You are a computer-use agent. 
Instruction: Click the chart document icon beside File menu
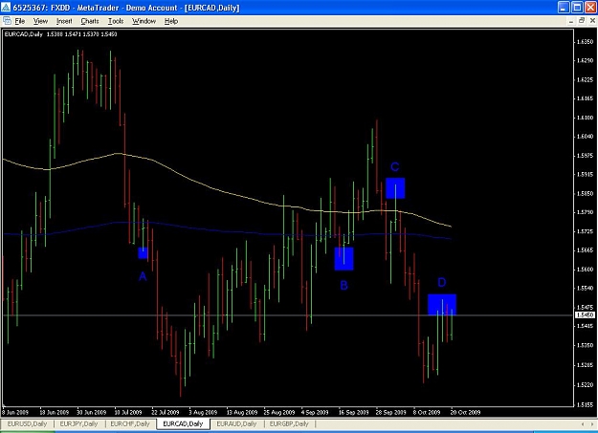pyautogui.click(x=7, y=21)
